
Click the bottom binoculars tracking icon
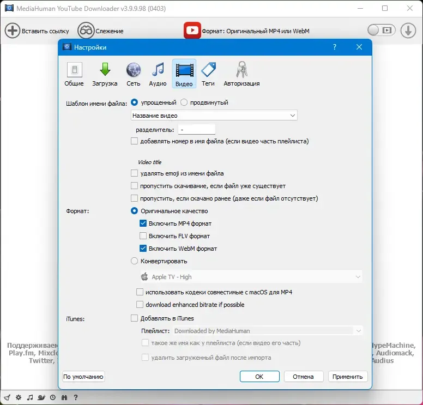64,397
